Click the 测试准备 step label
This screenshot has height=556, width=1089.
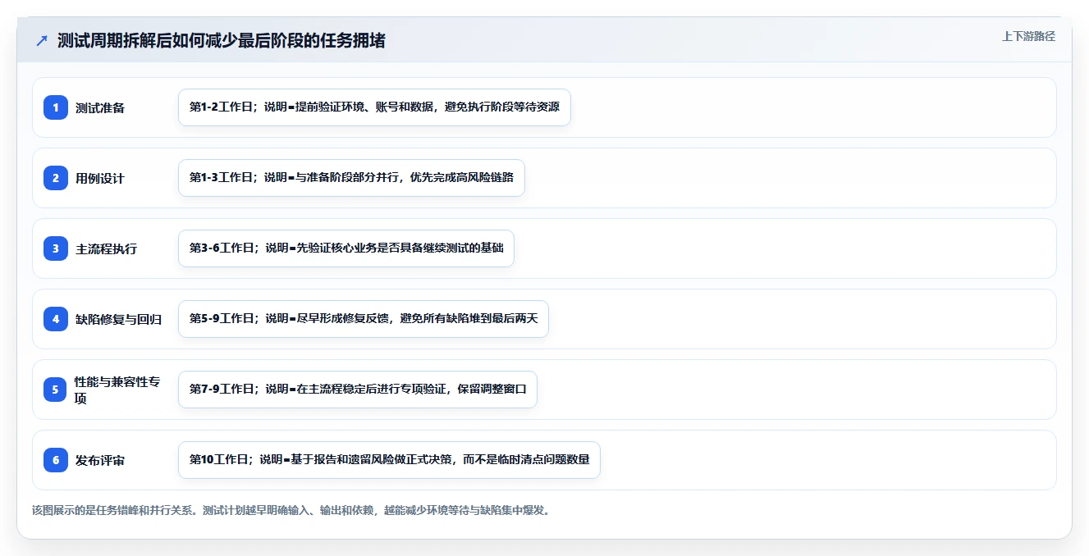click(100, 107)
